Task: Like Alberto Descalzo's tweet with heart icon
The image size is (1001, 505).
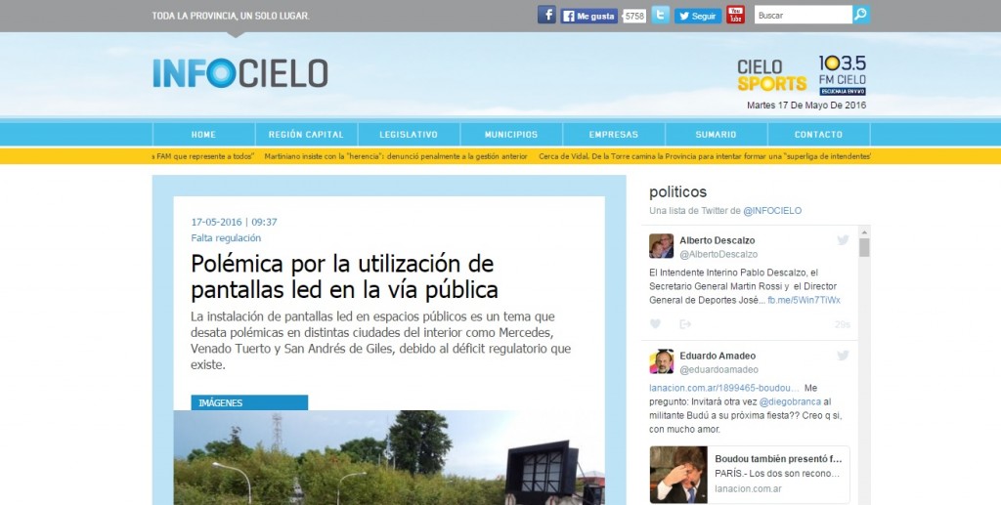Action: 655,324
